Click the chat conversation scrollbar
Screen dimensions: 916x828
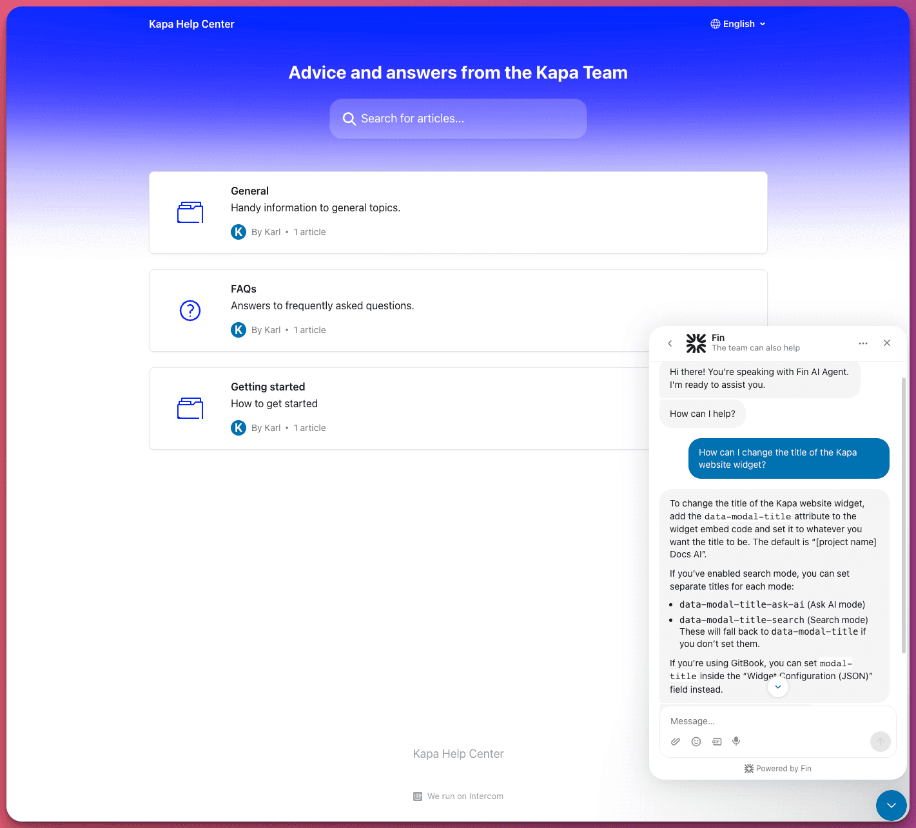pos(904,515)
